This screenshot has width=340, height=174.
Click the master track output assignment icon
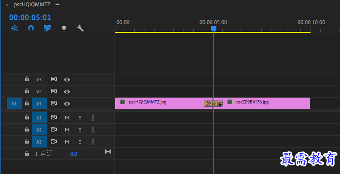point(108,151)
